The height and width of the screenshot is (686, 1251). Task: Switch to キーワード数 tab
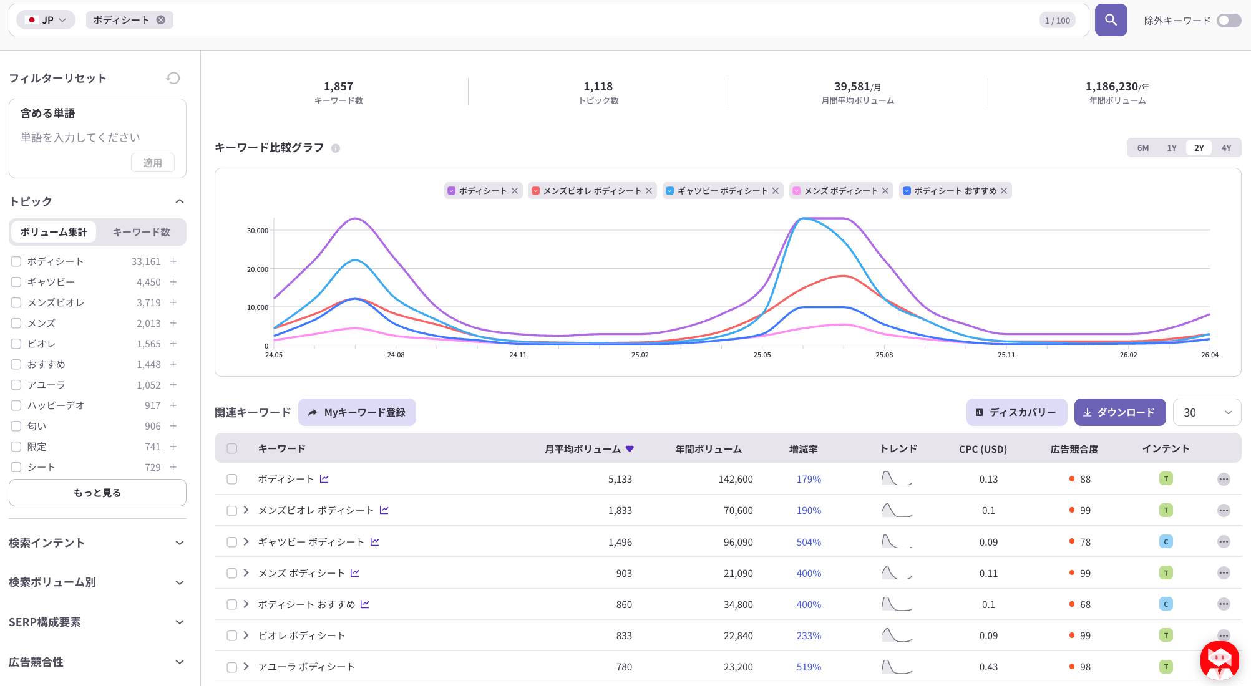click(141, 232)
